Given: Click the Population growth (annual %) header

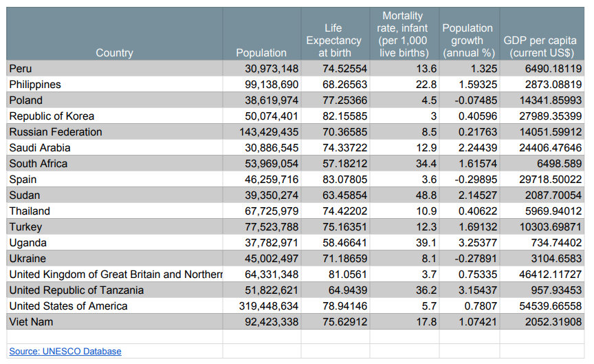Looking at the screenshot, I should click(x=467, y=41).
